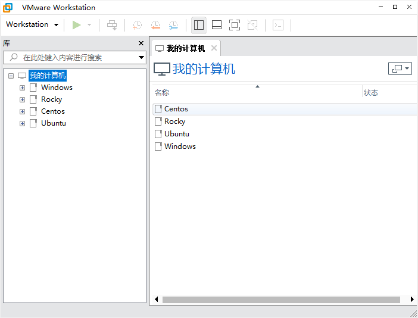This screenshot has width=418, height=318.
Task: Click the horizontal scrollbar right arrow
Action: [x=412, y=300]
